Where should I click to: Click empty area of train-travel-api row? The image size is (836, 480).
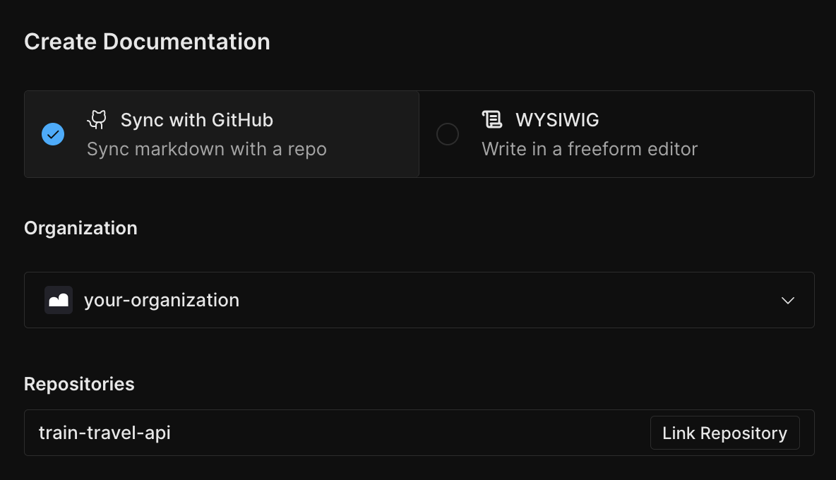coord(410,433)
